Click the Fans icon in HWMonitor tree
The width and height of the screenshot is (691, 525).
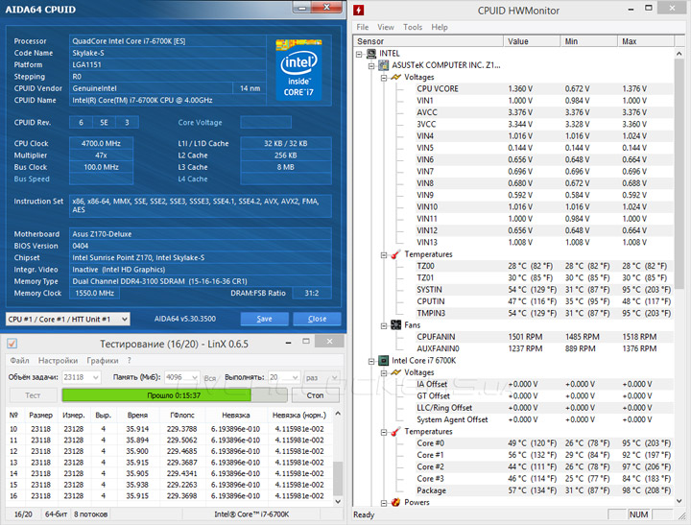coord(395,324)
